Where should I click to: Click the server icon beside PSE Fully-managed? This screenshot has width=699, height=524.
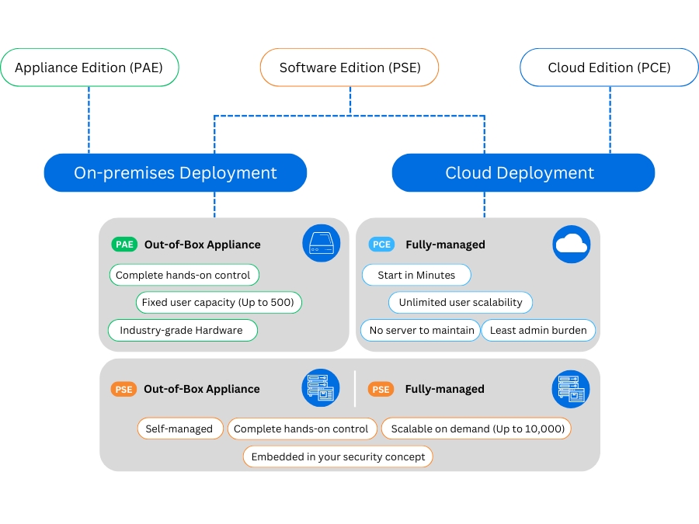(571, 387)
